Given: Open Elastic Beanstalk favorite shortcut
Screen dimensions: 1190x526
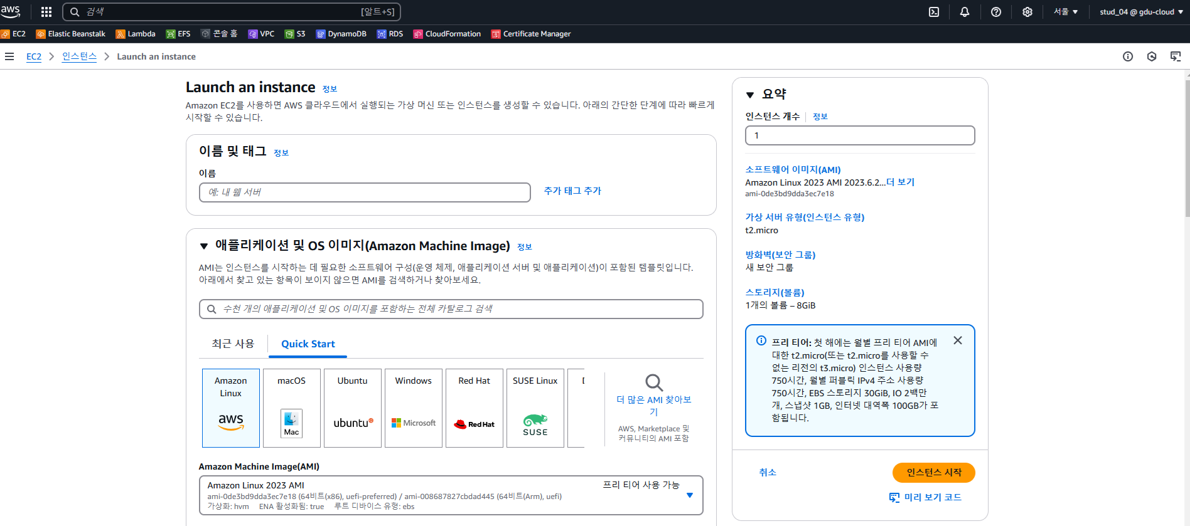Looking at the screenshot, I should pyautogui.click(x=71, y=34).
